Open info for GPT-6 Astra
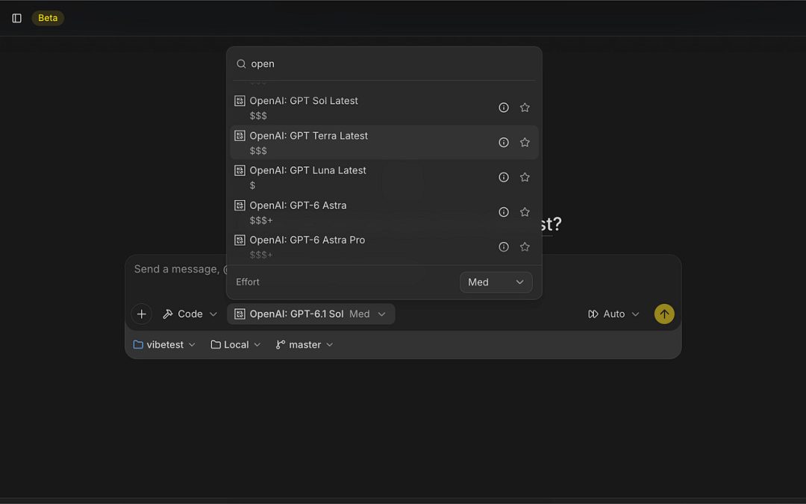Viewport: 806px width, 504px height. click(504, 212)
